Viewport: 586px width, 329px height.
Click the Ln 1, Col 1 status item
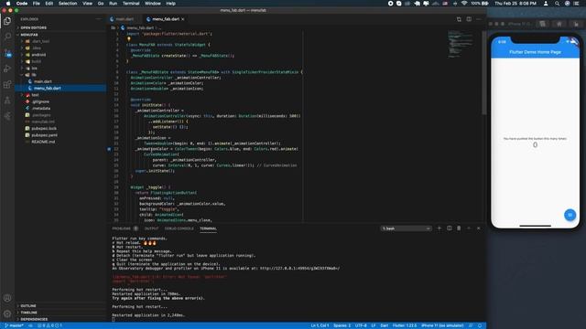click(x=320, y=325)
